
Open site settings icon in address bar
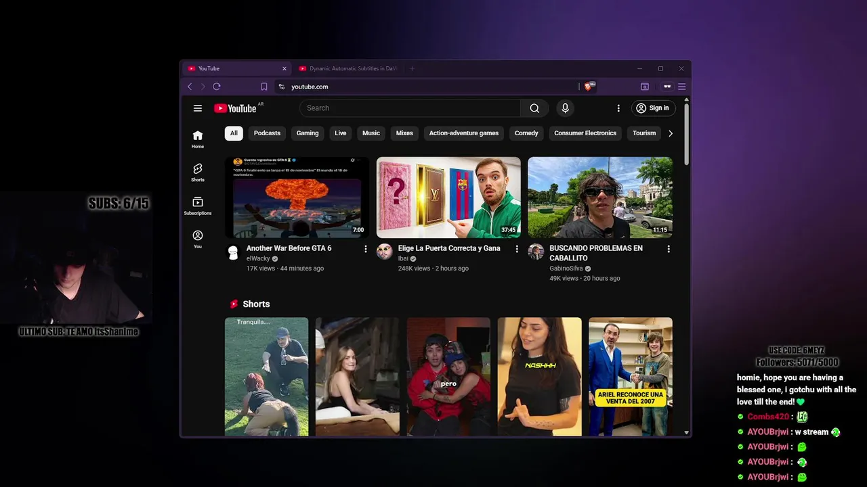[x=282, y=87]
